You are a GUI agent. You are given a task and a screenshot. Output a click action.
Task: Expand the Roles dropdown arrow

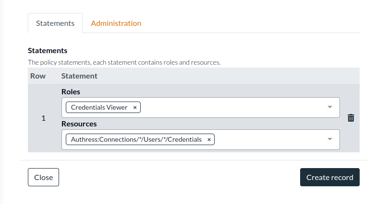[x=330, y=107]
